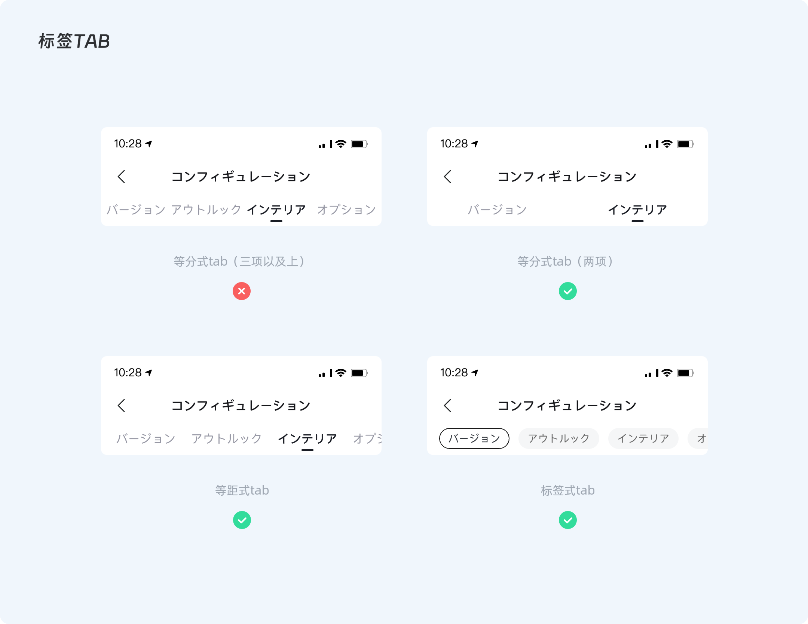Select バージョン tab in two-item mockup
The height and width of the screenshot is (624, 808).
(x=498, y=210)
